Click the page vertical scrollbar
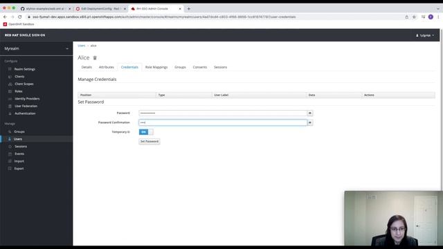 click(442, 110)
